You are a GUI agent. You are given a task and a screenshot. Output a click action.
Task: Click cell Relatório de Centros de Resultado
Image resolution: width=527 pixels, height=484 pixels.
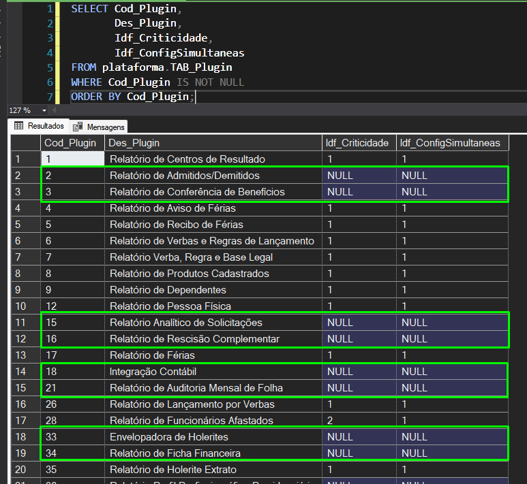(x=213, y=159)
